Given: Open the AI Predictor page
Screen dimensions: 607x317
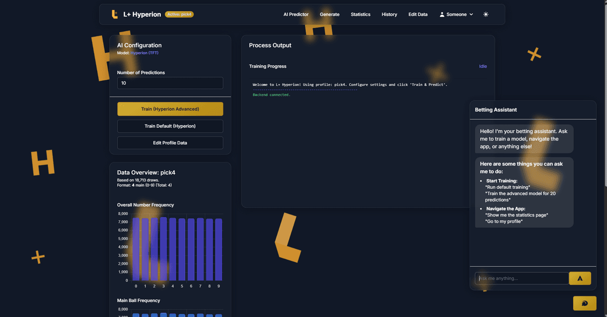Looking at the screenshot, I should tap(296, 15).
